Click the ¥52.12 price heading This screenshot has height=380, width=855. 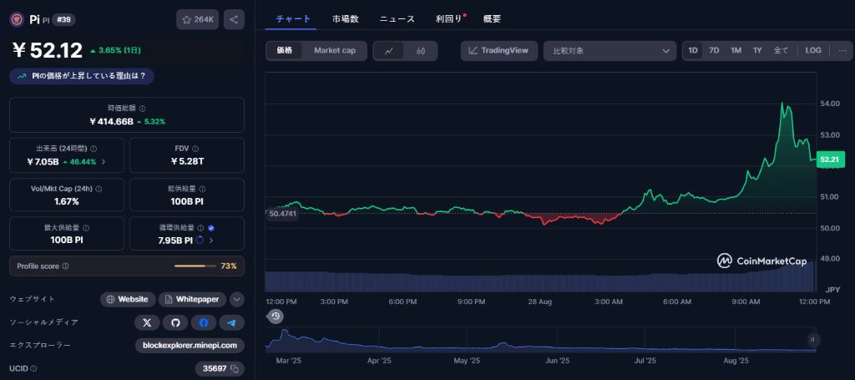[x=48, y=50]
